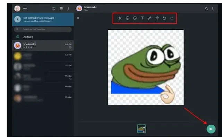The width and height of the screenshot is (222, 137).
Task: Send the sticker with green send button
Action: 211,129
